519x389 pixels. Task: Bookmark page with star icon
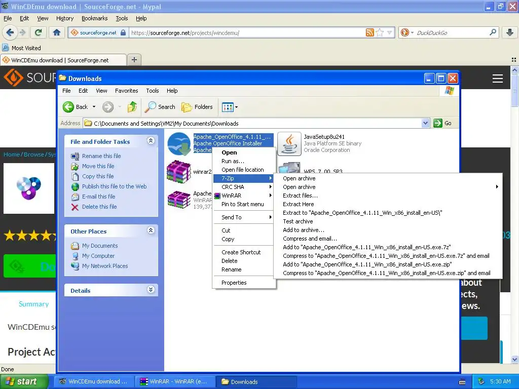(380, 32)
